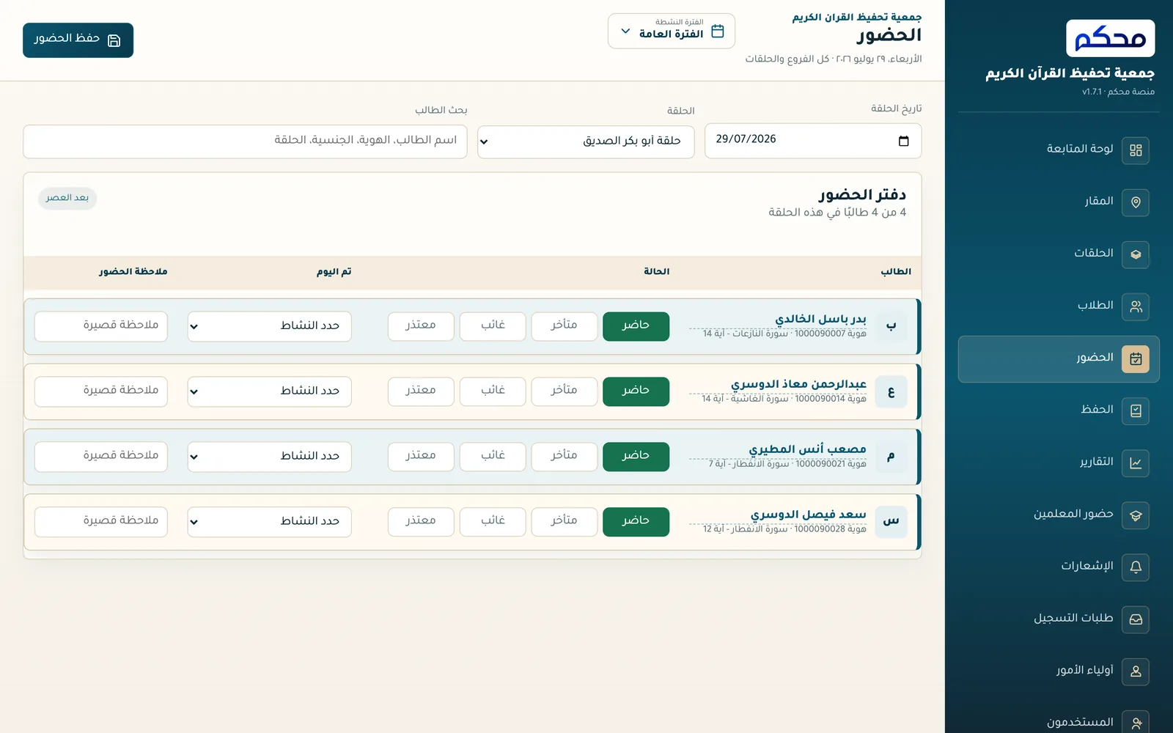Click the التقارير chart icon
This screenshot has height=733, width=1173.
(x=1136, y=463)
